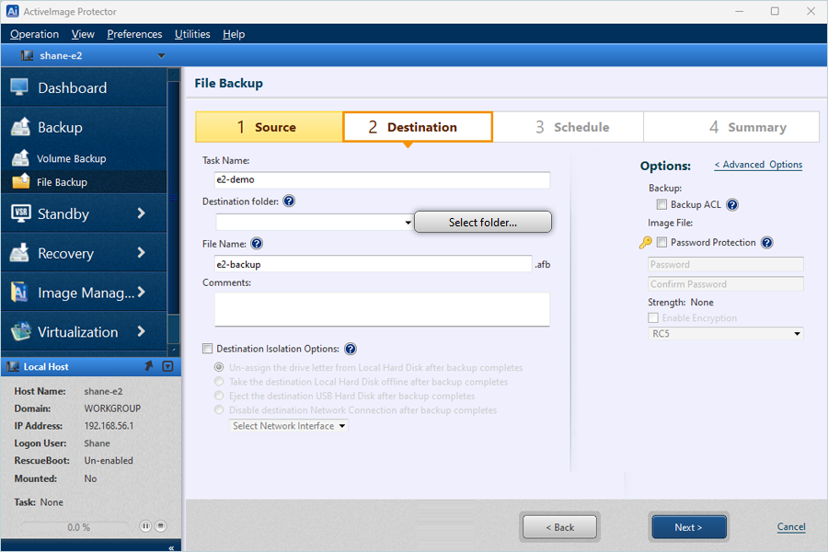Enable Password Protection checkbox
The width and height of the screenshot is (828, 552).
661,243
